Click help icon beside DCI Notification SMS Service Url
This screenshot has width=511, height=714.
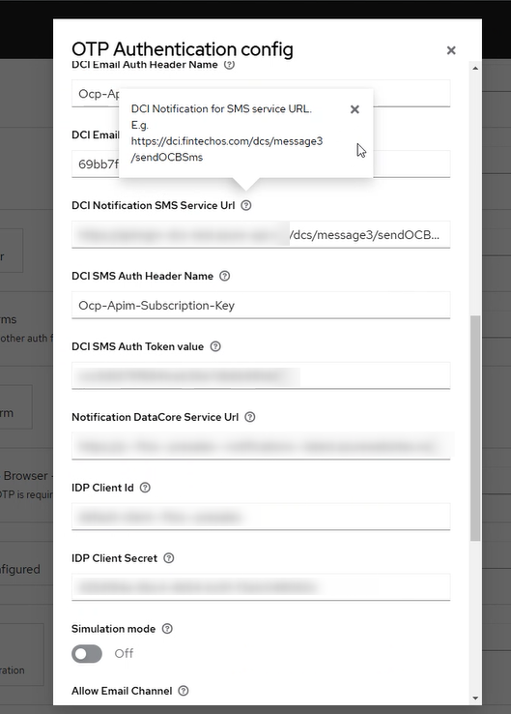pyautogui.click(x=246, y=205)
